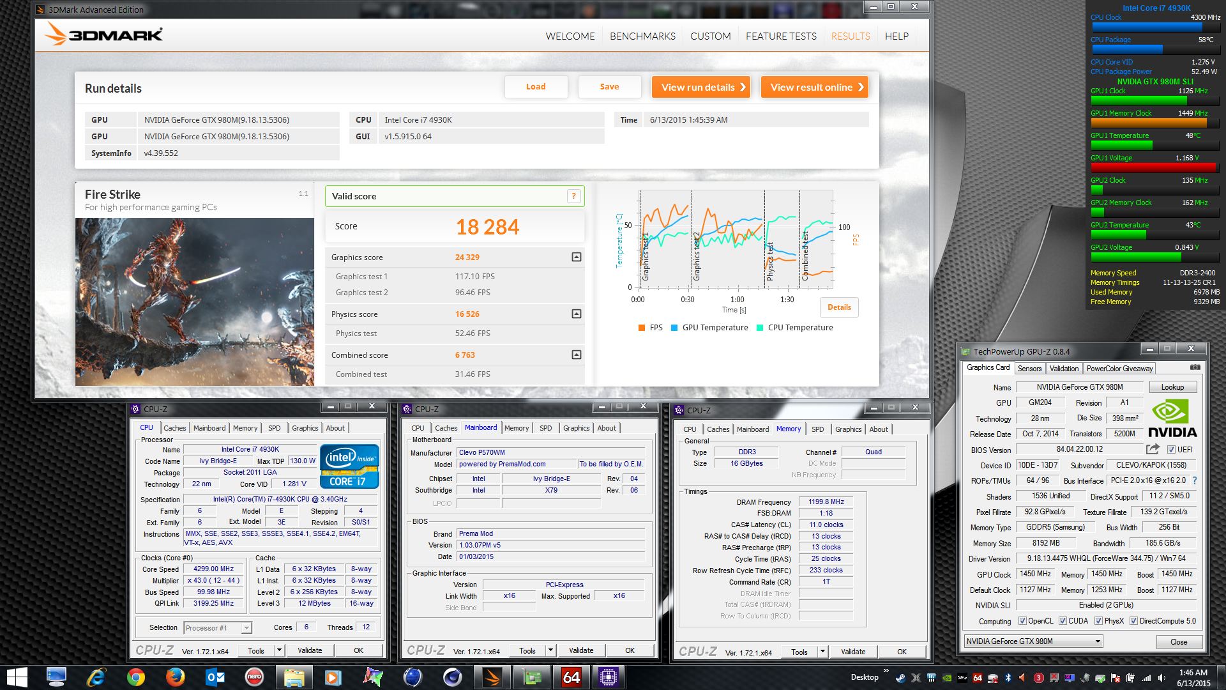Click the Lookup button in GPU-Z
The width and height of the screenshot is (1226, 690).
(1172, 387)
